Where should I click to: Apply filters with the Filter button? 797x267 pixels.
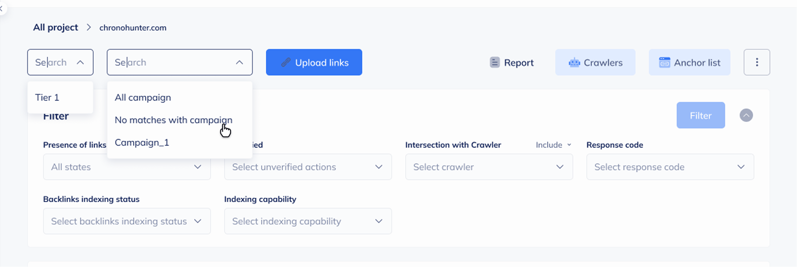coord(701,115)
